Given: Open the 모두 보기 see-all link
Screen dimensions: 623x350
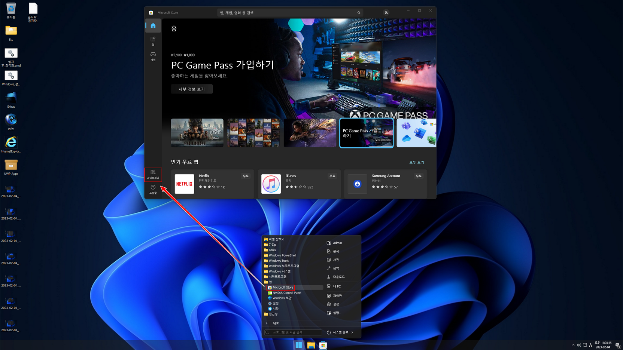Looking at the screenshot, I should coord(417,162).
